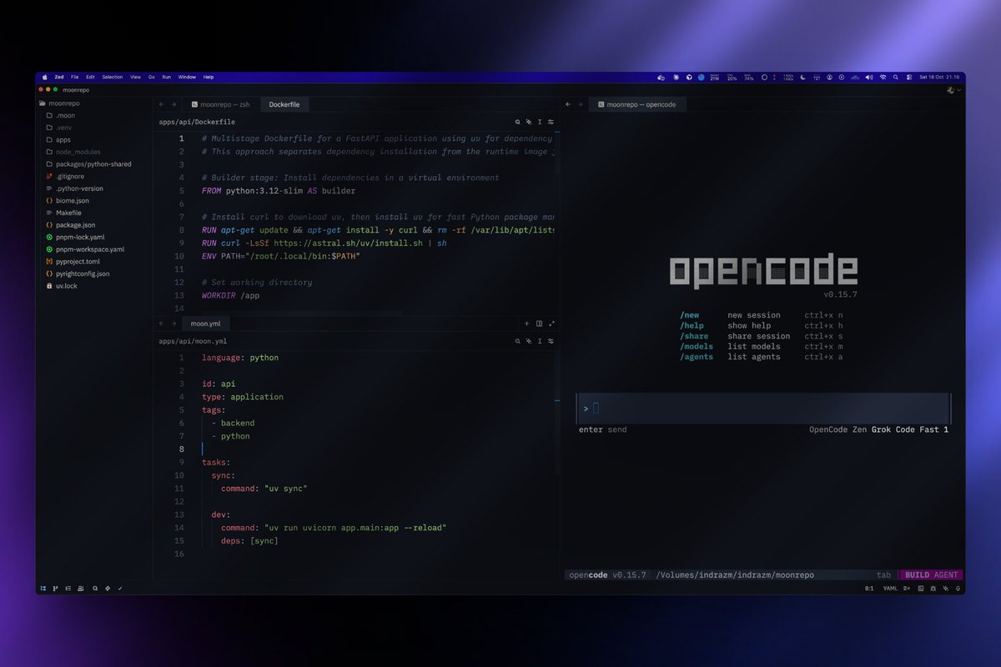Open macOS Control Center icon
This screenshot has width=1001, height=667.
coord(909,77)
